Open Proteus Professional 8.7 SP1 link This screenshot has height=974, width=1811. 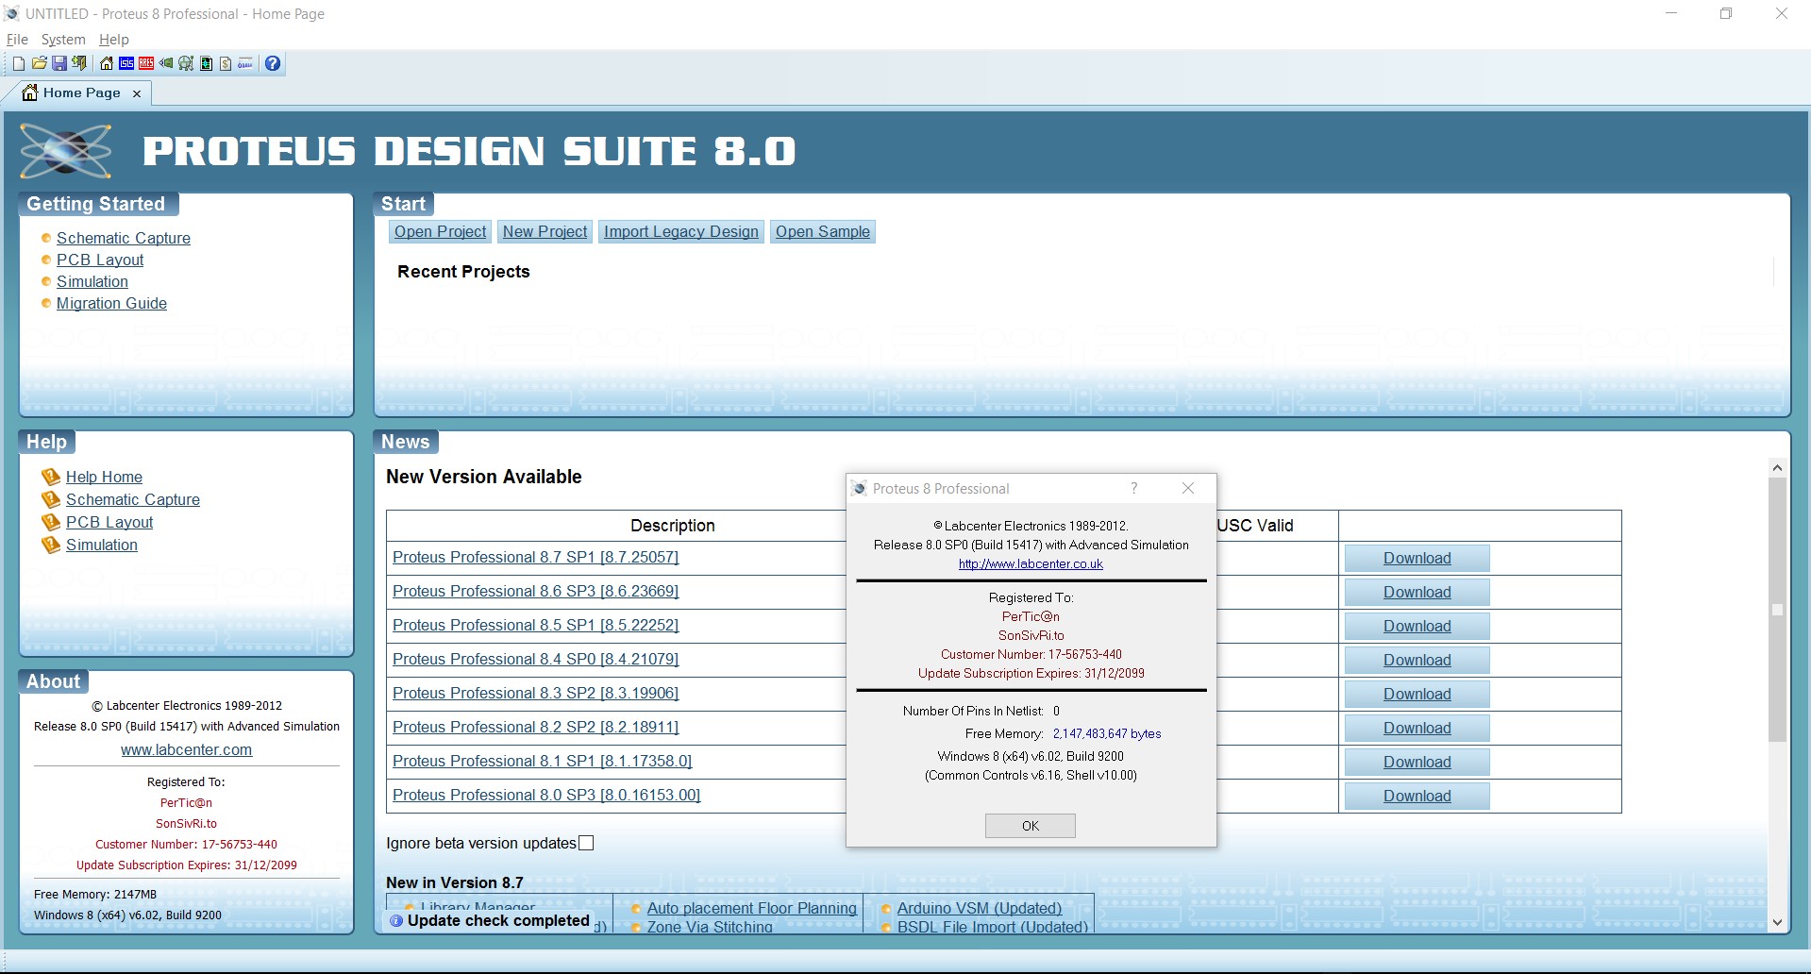tap(535, 557)
